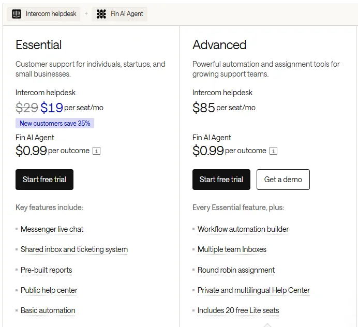This screenshot has height=327, width=358.
Task: Select the Intercom helpdesk tab label
Action: [51, 14]
